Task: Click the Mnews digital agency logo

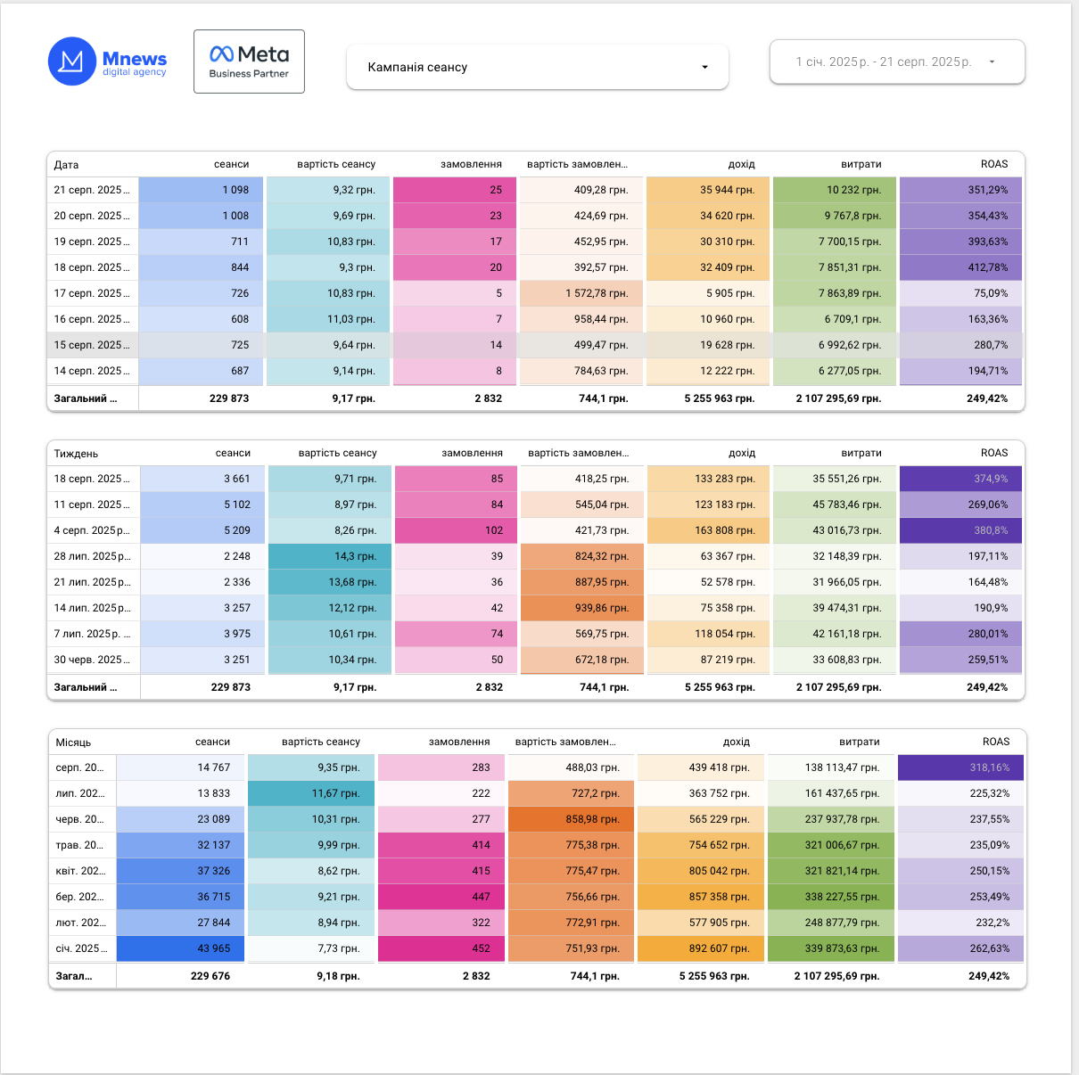Action: [108, 62]
